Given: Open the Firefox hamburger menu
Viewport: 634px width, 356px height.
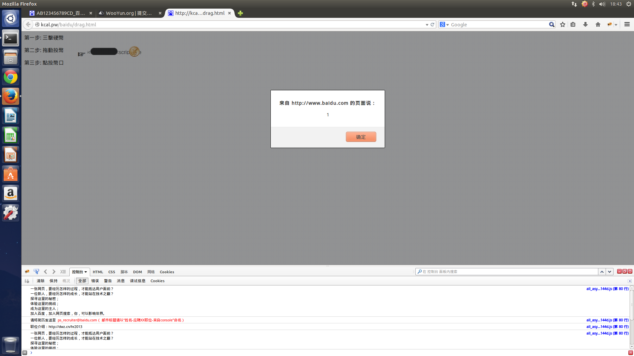Looking at the screenshot, I should [x=627, y=24].
